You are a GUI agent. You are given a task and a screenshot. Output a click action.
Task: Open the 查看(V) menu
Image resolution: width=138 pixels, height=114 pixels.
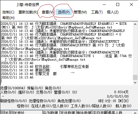47,12
